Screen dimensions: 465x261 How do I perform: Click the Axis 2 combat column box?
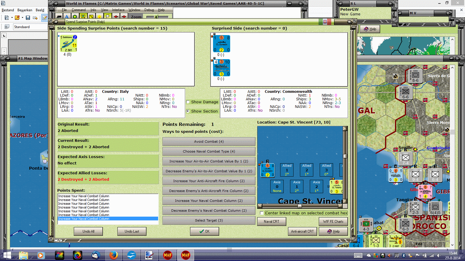click(x=316, y=186)
